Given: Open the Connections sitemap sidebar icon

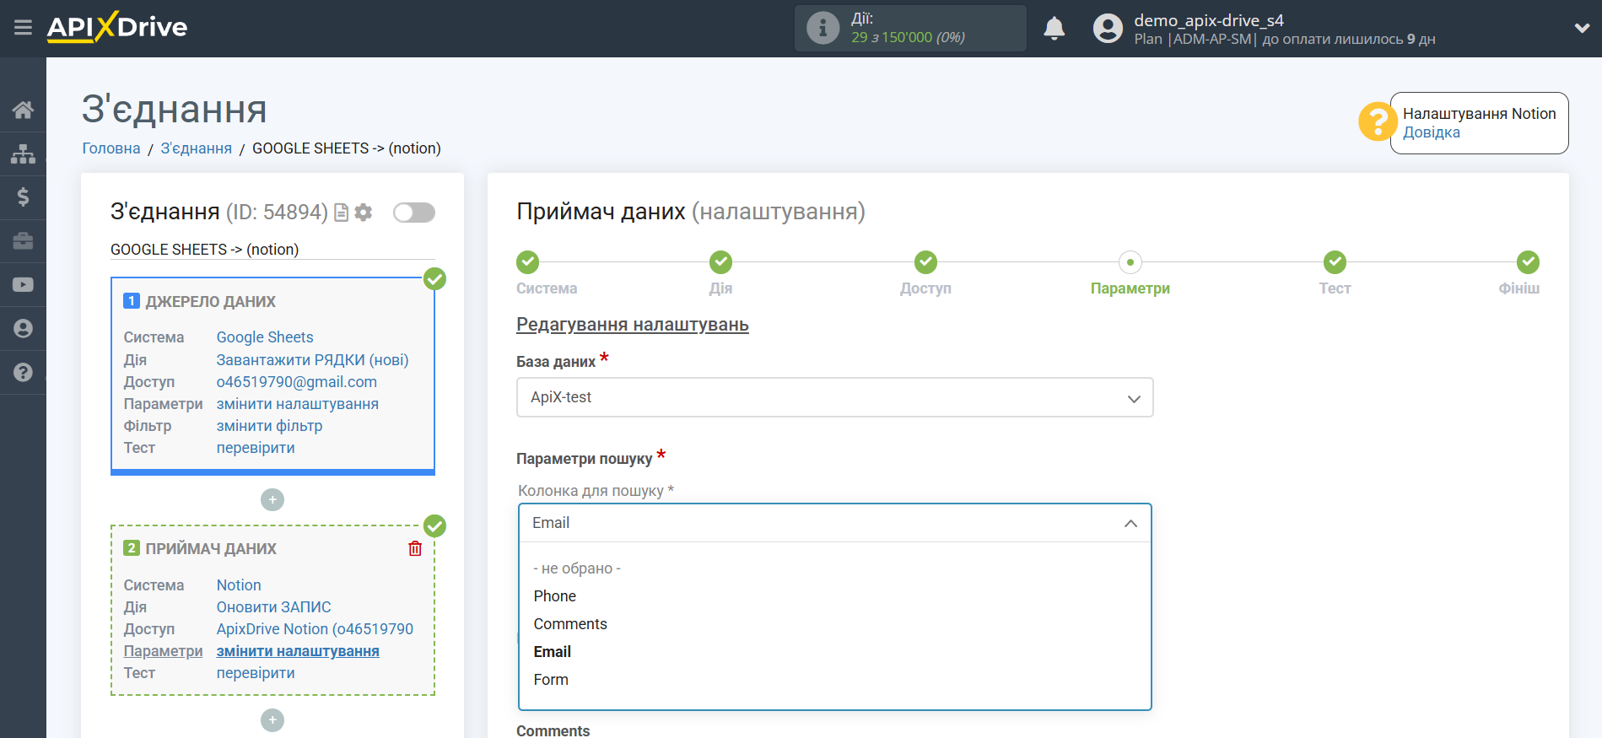Looking at the screenshot, I should click(23, 154).
